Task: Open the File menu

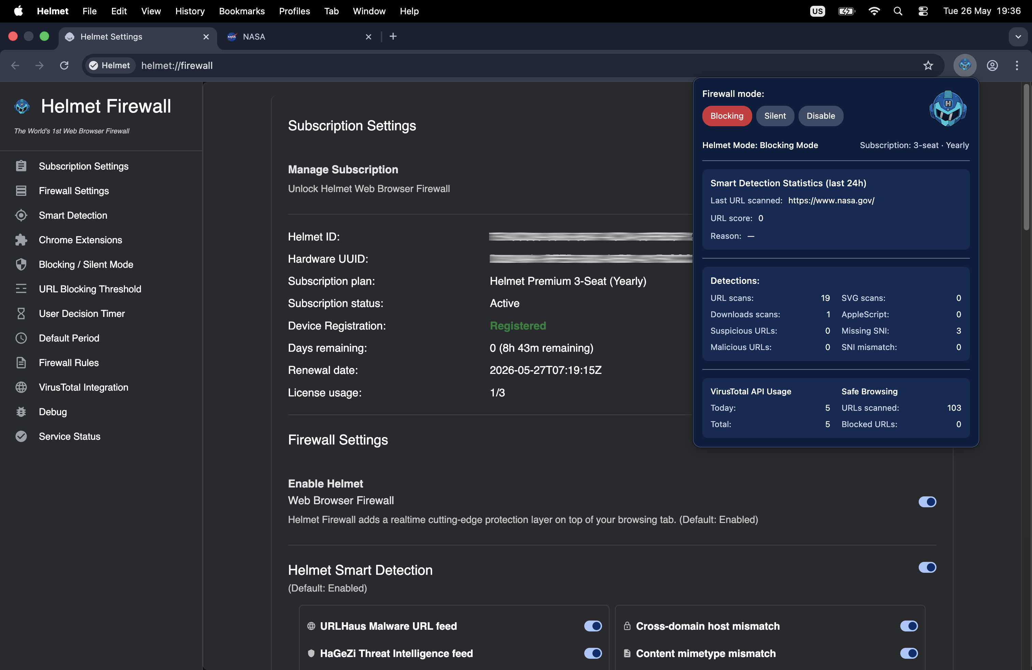Action: 89,11
